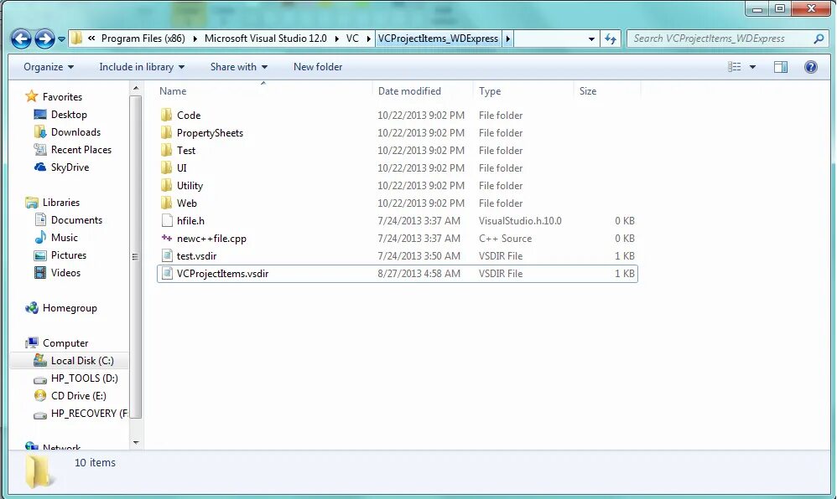Click navigation pane scrollbar down arrow
The image size is (837, 499).
pyautogui.click(x=136, y=443)
